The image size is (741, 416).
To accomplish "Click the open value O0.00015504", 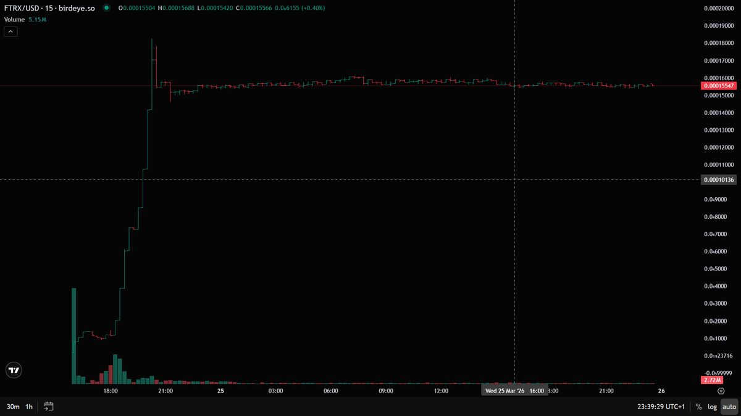I will pos(137,8).
